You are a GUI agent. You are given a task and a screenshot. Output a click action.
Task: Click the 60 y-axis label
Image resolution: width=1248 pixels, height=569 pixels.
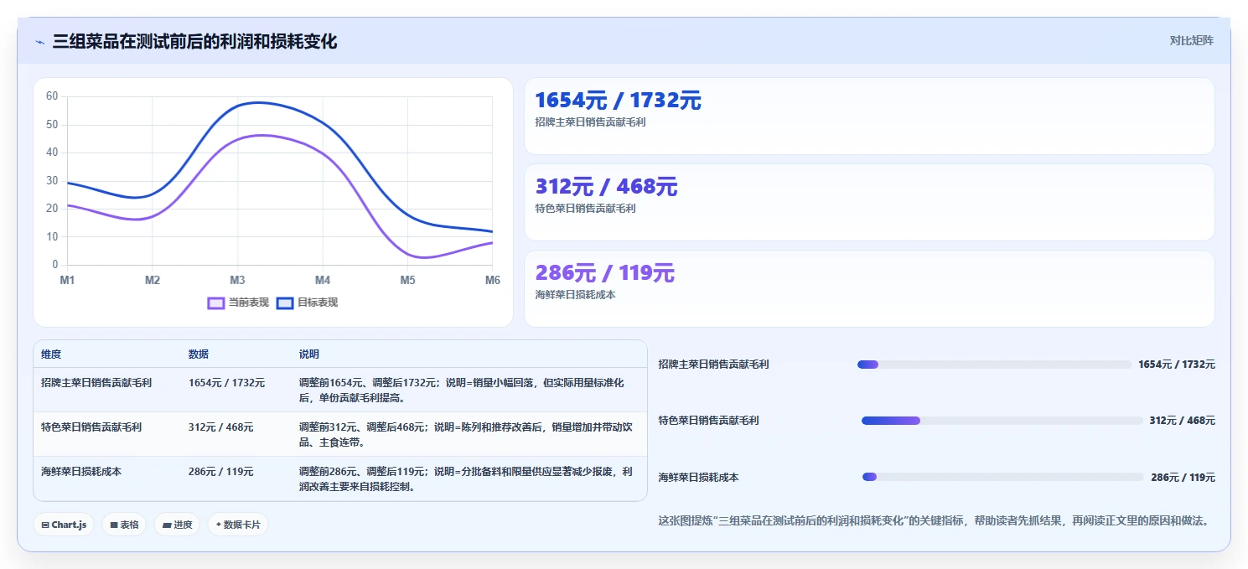(52, 96)
